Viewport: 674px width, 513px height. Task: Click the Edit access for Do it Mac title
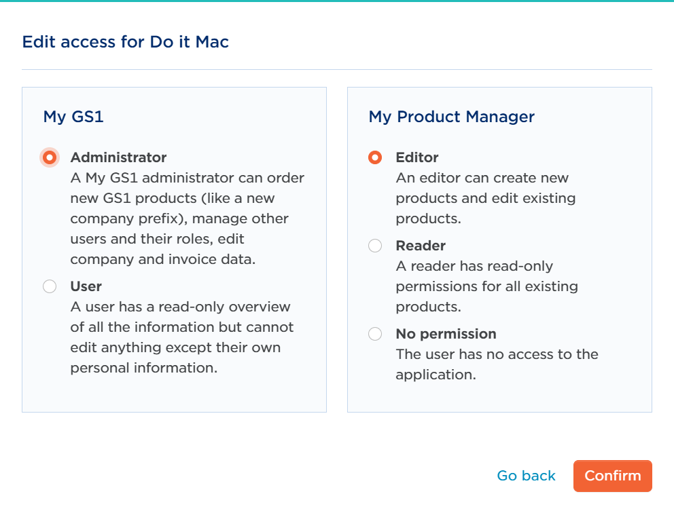tap(126, 42)
